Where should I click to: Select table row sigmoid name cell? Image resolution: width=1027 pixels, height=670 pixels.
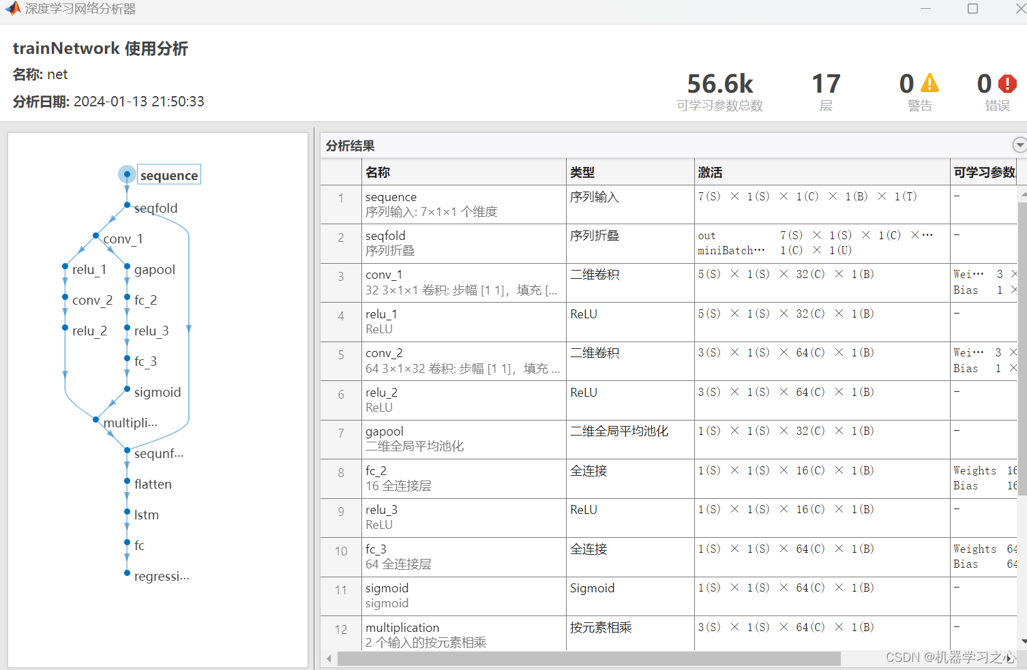click(x=464, y=596)
